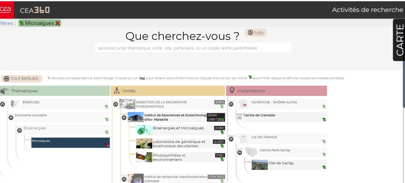
Task: Click filter icon on ENERGIES row
Action: [x=106, y=106]
